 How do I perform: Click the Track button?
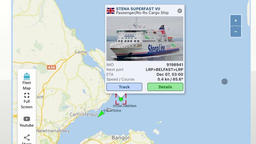click(124, 87)
